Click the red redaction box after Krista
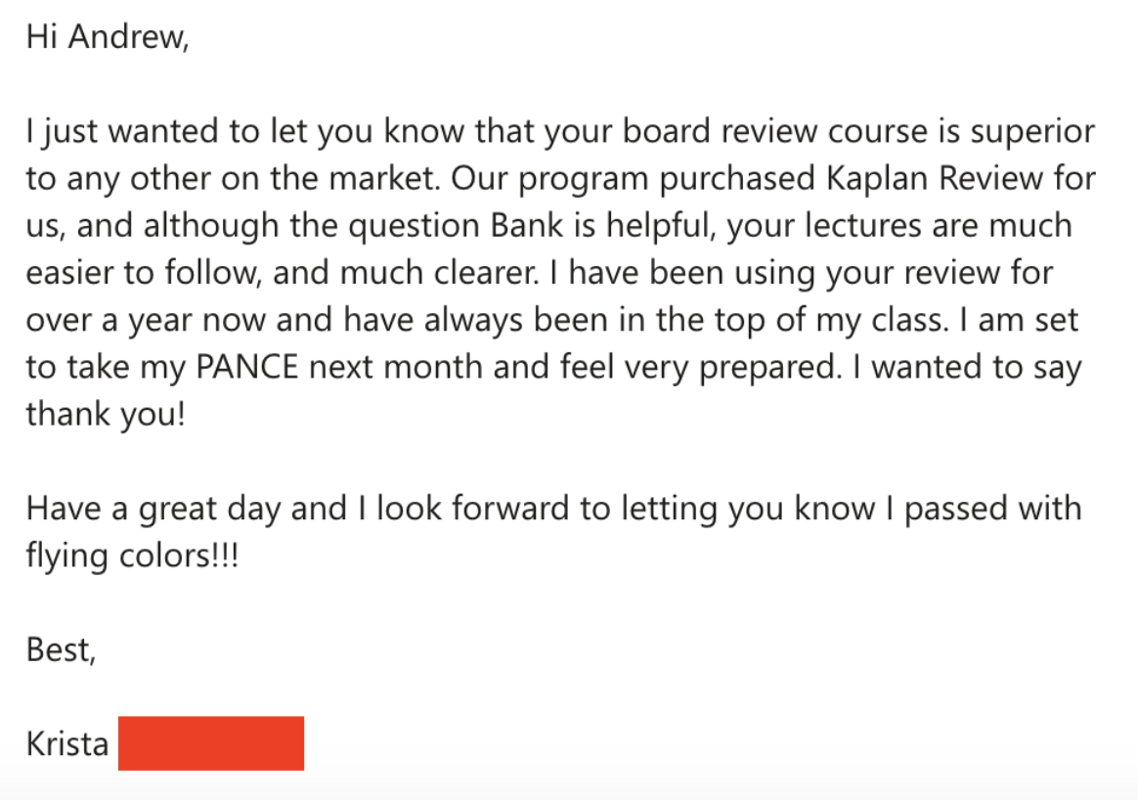 [211, 743]
